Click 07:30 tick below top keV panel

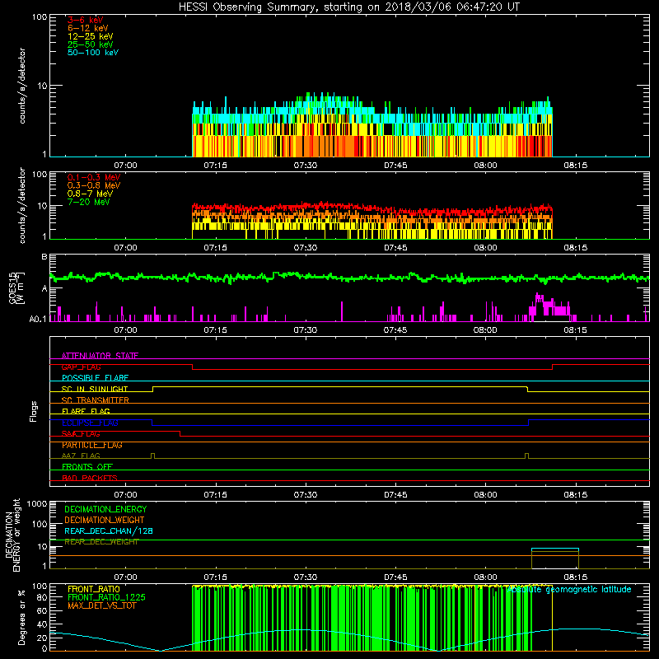[x=305, y=166]
